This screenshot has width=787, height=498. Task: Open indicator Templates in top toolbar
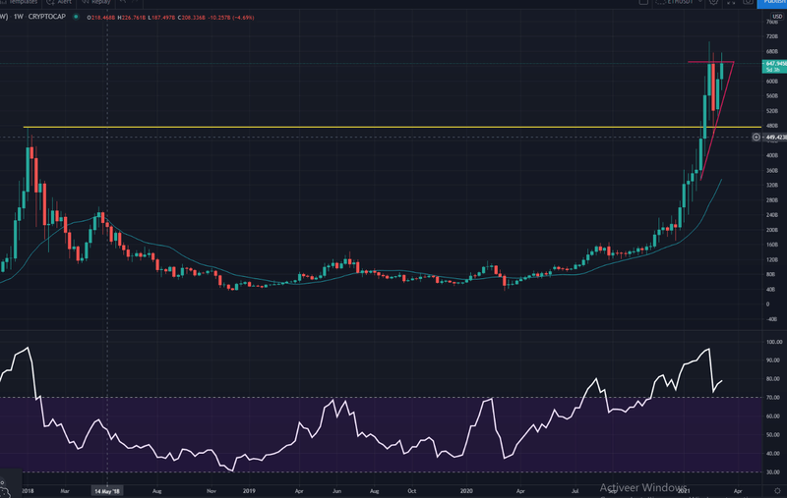(x=19, y=3)
